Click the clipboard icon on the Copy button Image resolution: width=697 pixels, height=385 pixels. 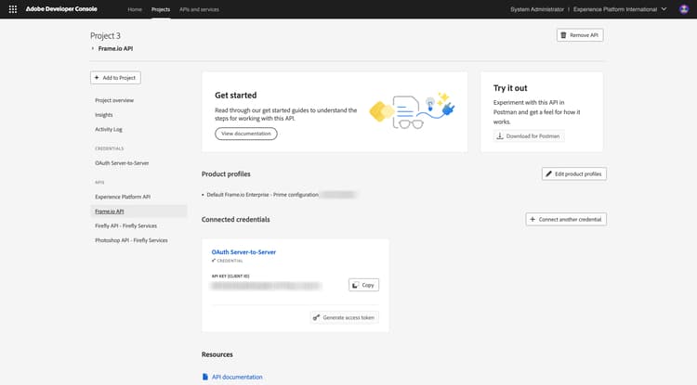coord(355,285)
